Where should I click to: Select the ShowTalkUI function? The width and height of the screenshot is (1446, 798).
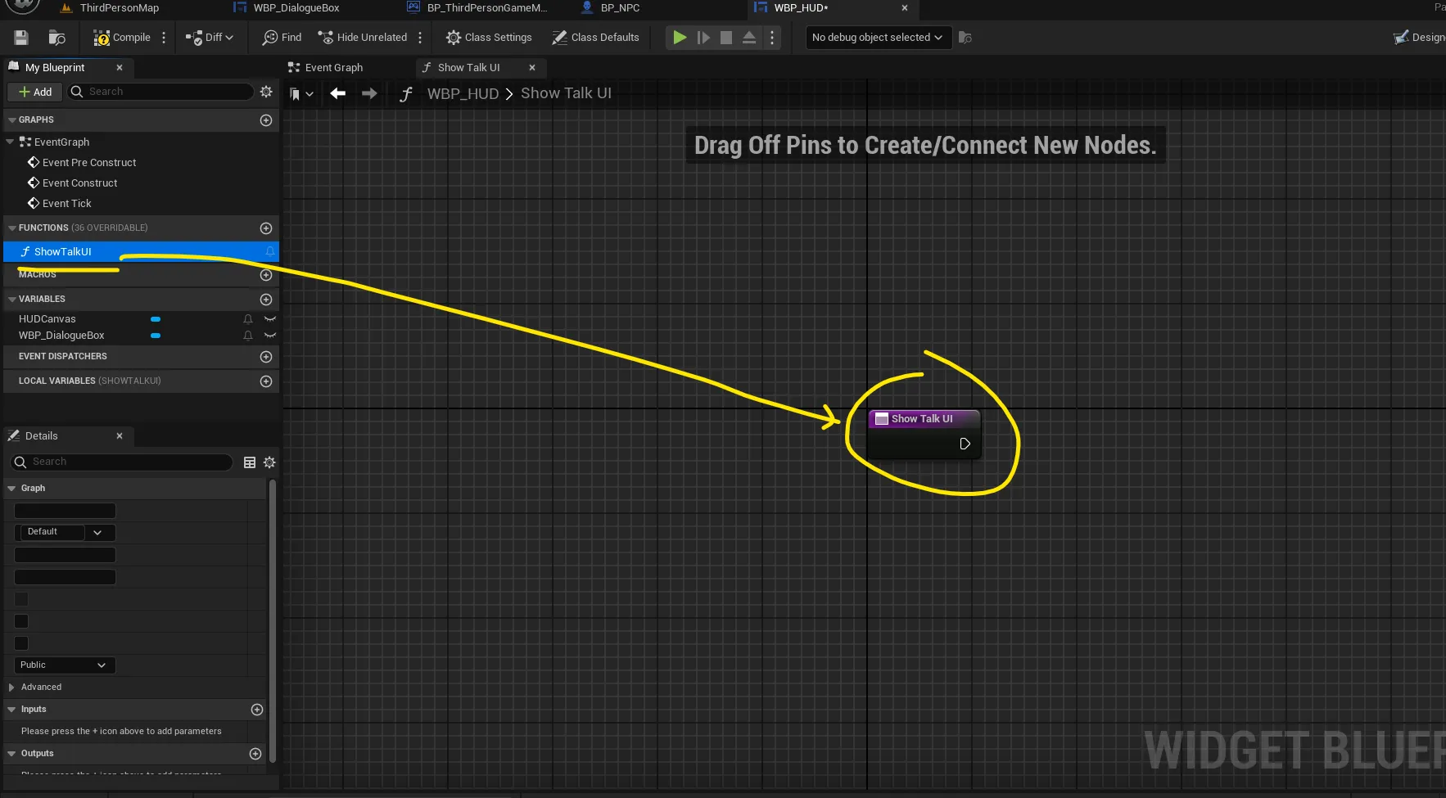[141, 251]
